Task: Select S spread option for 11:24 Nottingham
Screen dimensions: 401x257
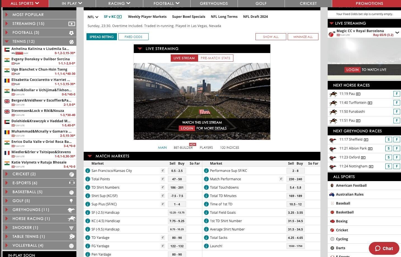Action: tap(388, 166)
